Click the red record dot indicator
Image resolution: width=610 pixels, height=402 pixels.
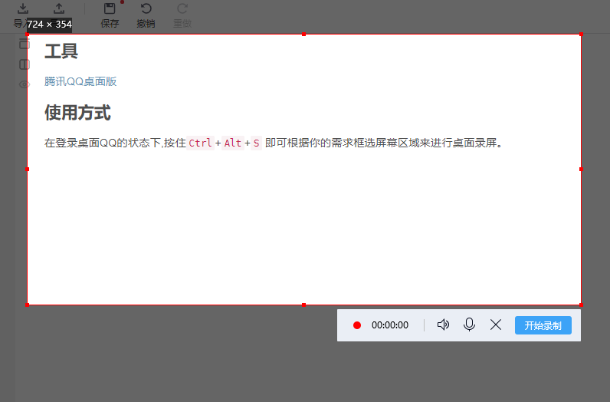point(357,325)
